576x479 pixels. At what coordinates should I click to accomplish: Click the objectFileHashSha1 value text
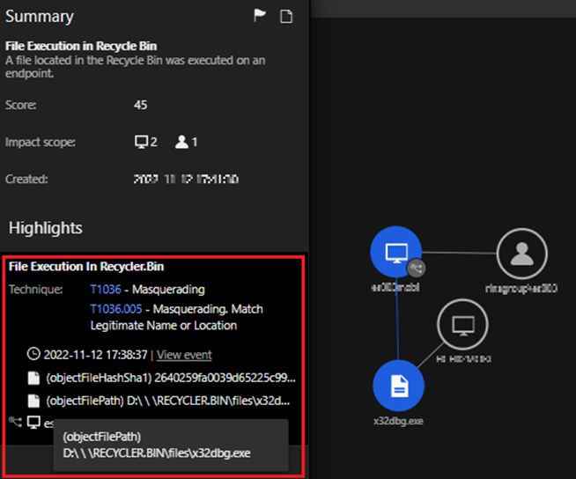[170, 378]
